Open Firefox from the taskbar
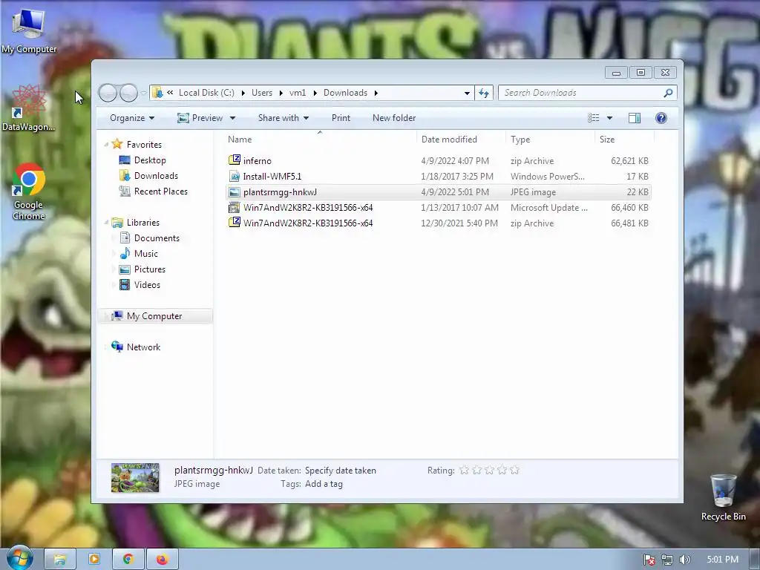 click(162, 559)
